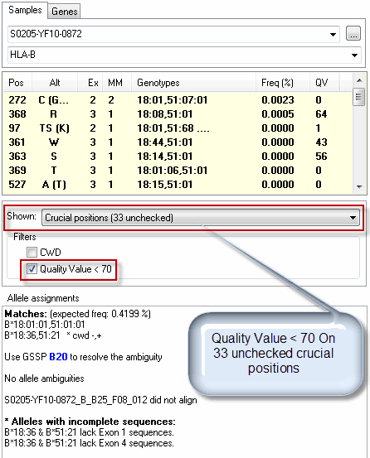Select the Samples tab
Image resolution: width=370 pixels, height=458 pixels.
25,10
